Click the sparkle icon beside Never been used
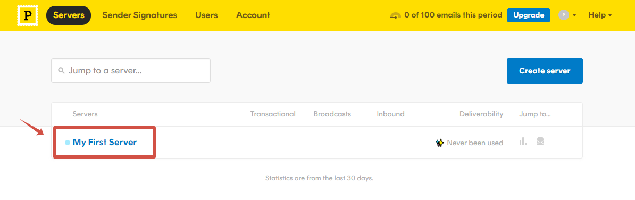The height and width of the screenshot is (200, 635). tap(440, 143)
